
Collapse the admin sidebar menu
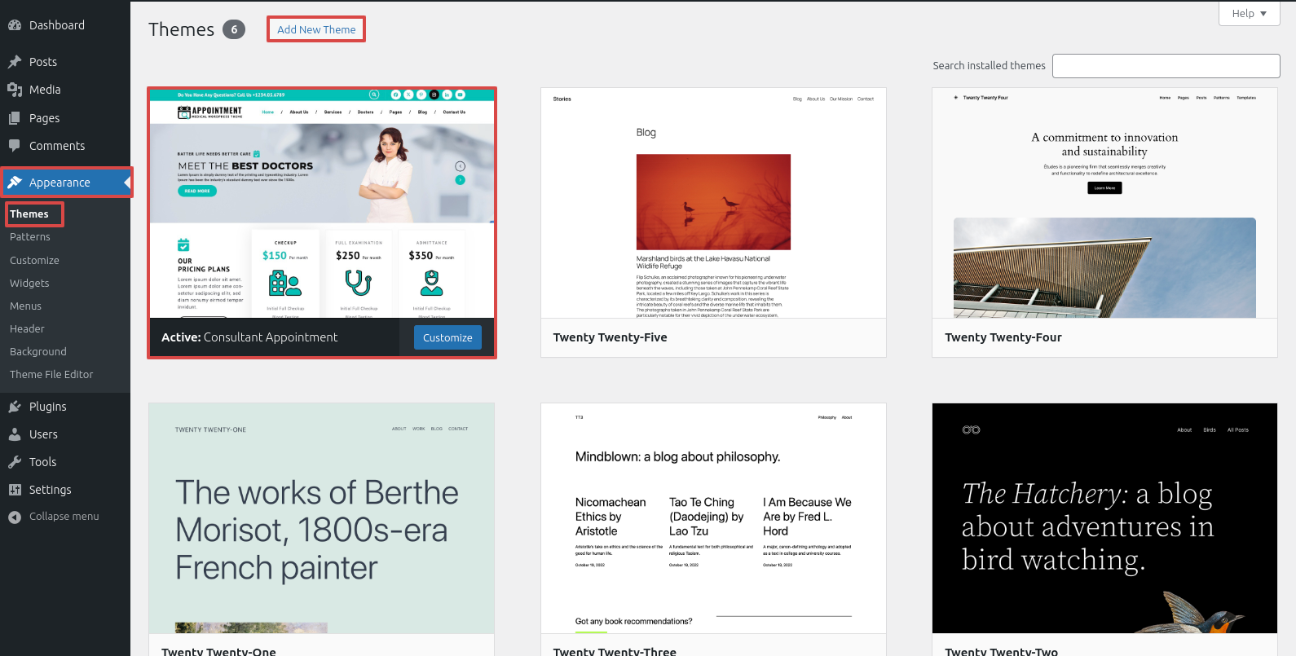[x=54, y=517]
